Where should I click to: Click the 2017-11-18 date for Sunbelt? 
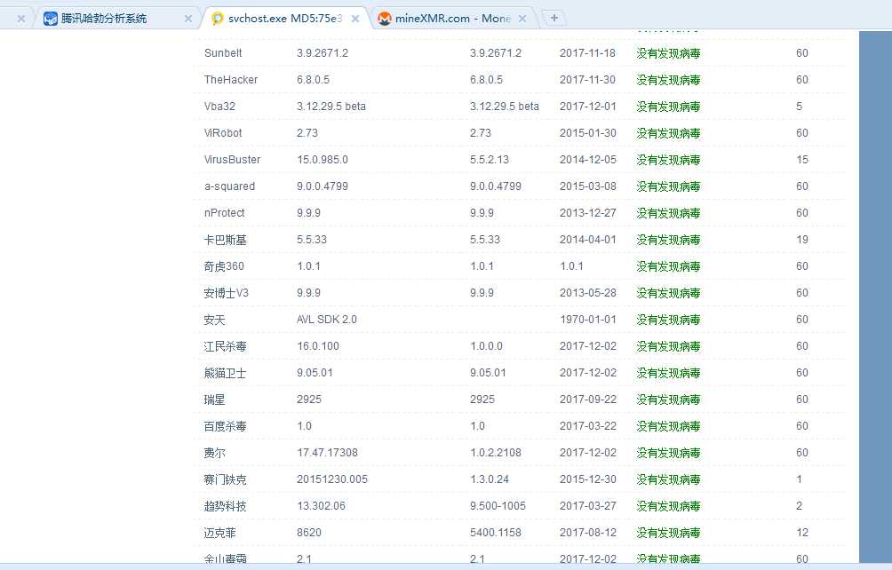(587, 53)
